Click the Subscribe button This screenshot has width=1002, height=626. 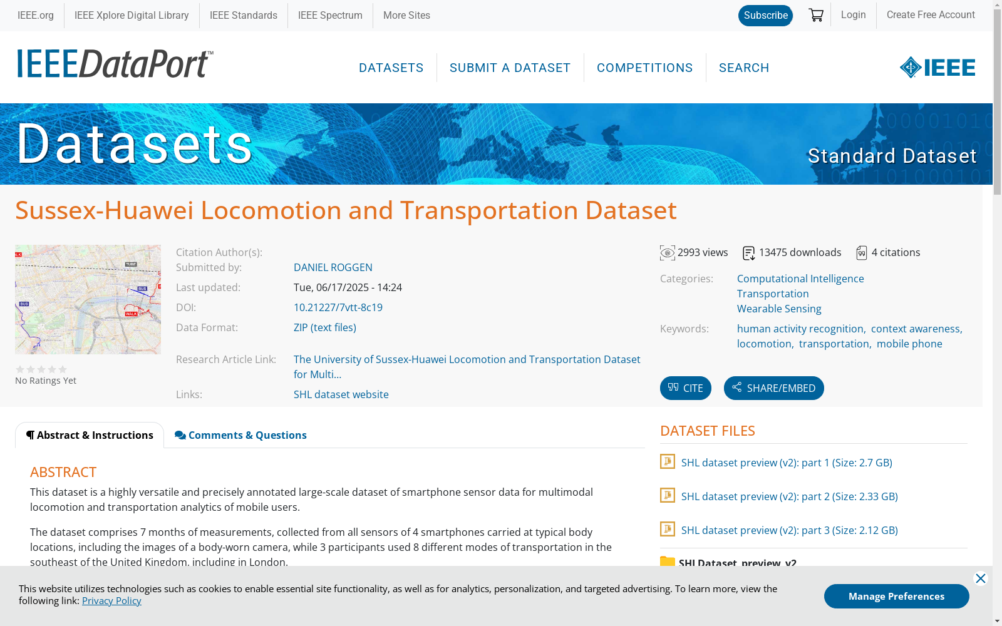(765, 16)
